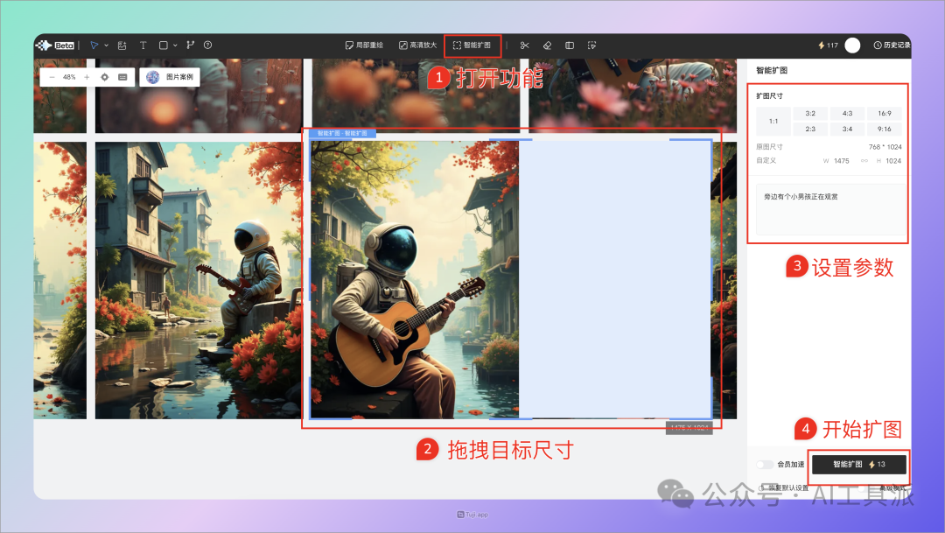Zoom out with the minus button
The height and width of the screenshot is (533, 945).
52,77
